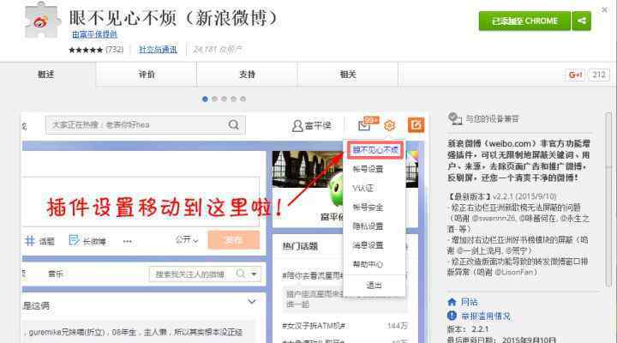
Task: Select 眼不见心不烦 in the dropdown menu
Action: click(375, 150)
